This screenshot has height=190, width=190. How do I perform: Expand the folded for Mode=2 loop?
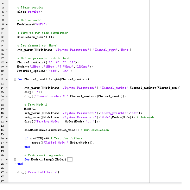pos(15,160)
